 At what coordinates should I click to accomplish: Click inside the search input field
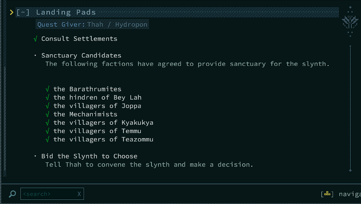point(48,194)
